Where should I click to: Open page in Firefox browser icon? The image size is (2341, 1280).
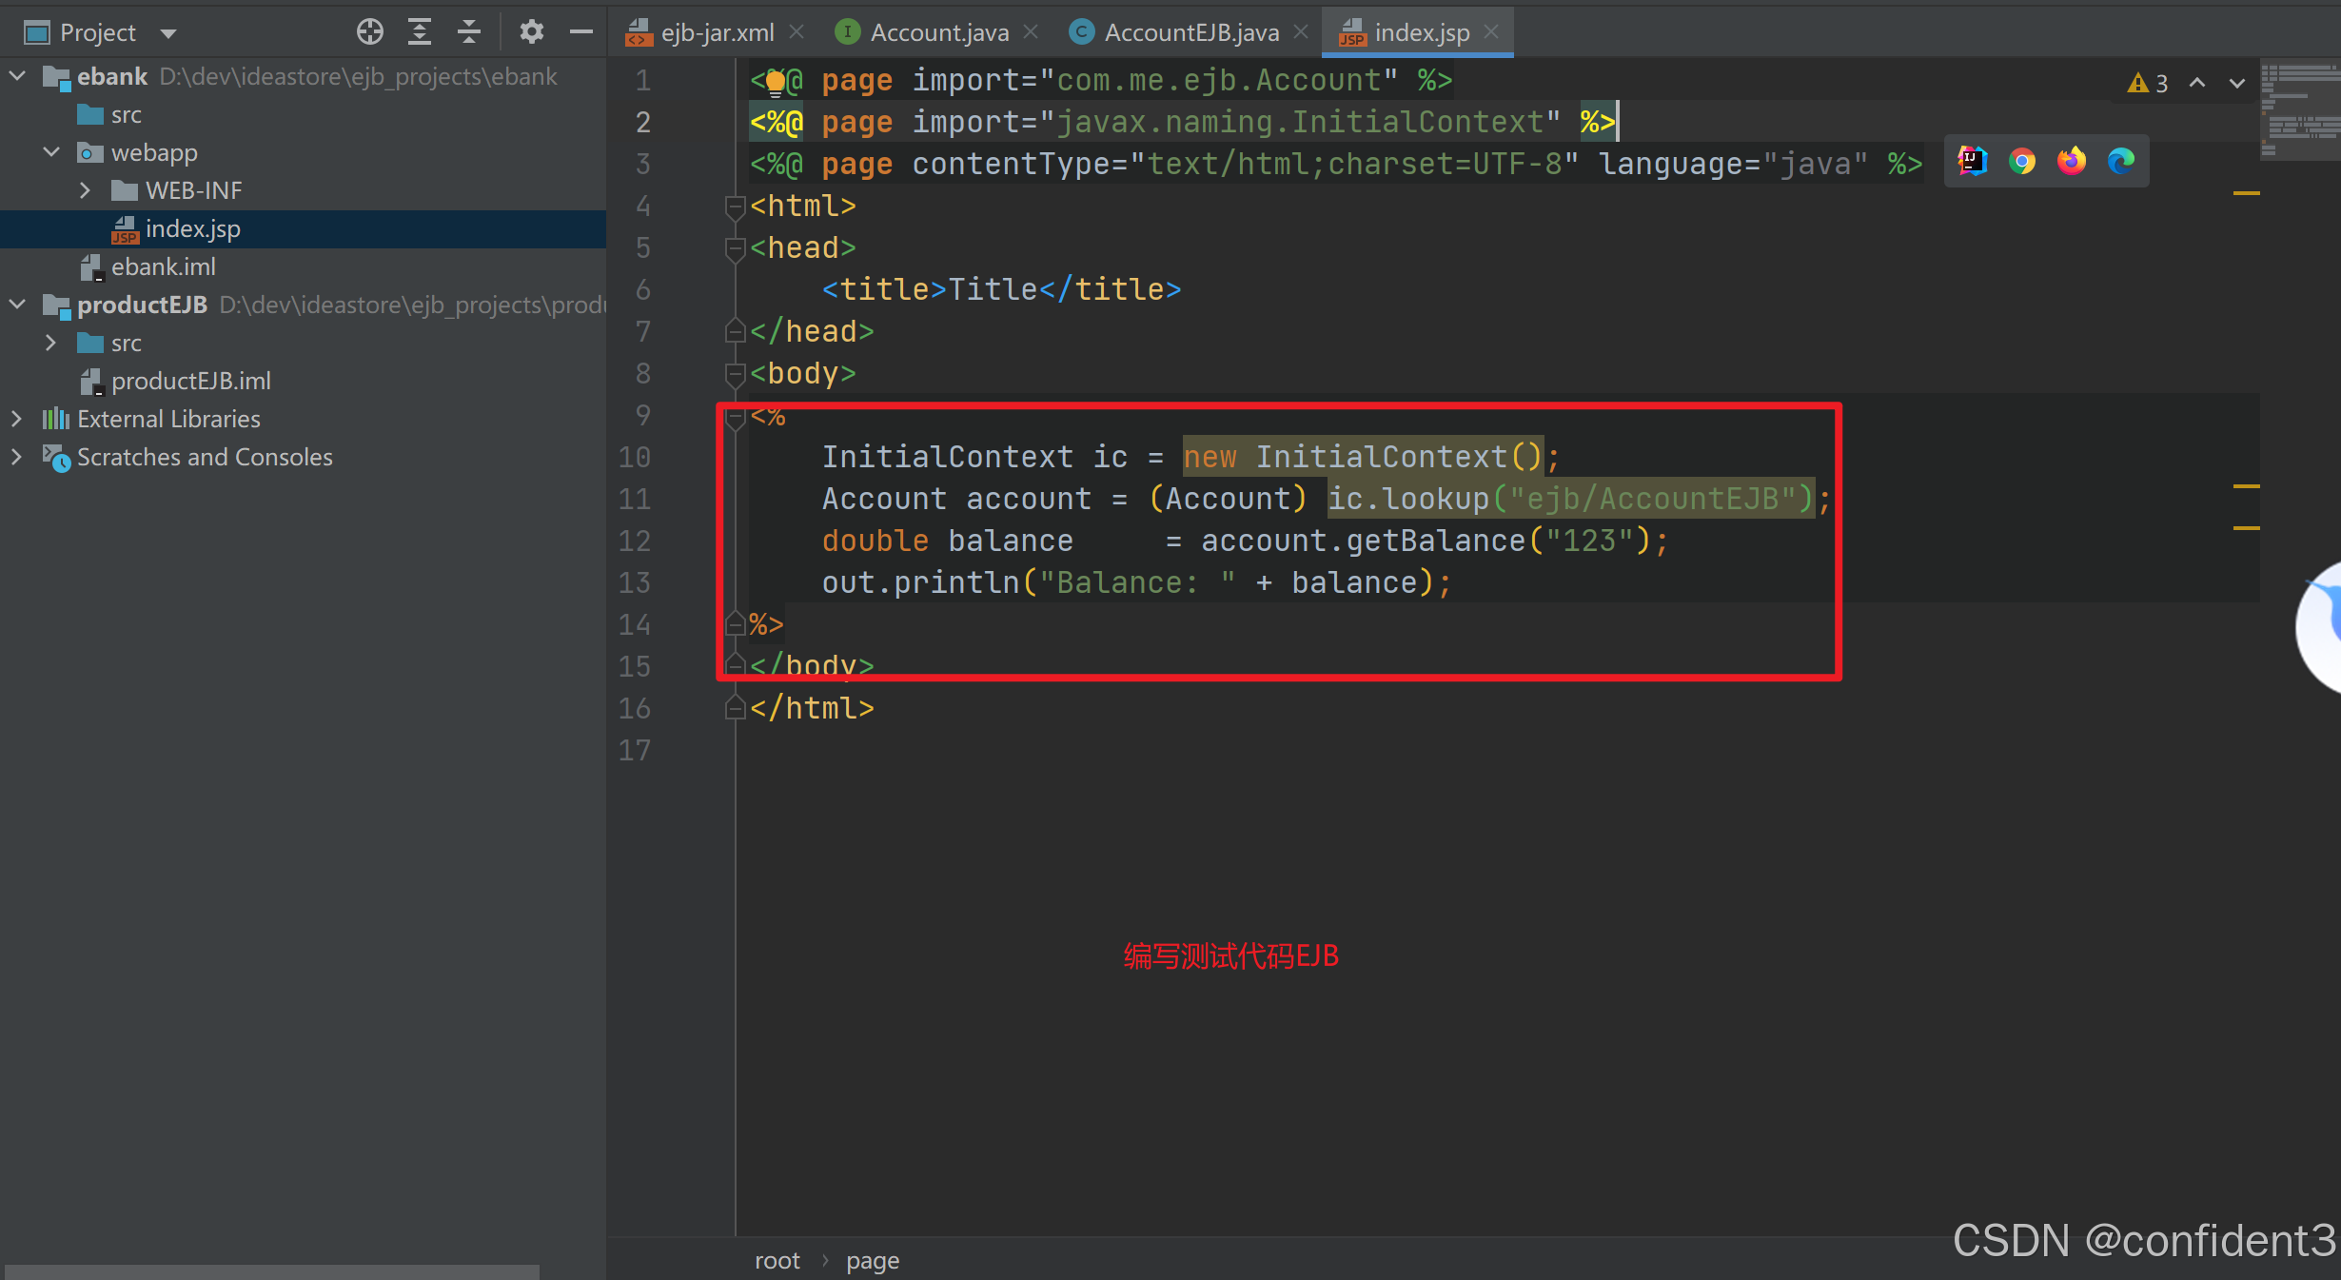[2072, 162]
